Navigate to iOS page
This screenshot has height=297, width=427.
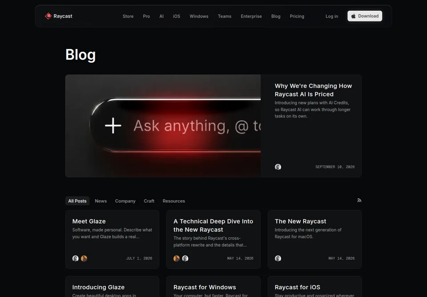pos(177,16)
